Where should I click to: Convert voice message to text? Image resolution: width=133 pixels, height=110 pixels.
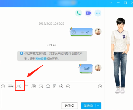[x=74, y=32]
